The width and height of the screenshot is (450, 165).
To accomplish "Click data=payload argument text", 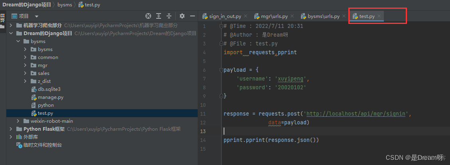I will click(x=287, y=122).
